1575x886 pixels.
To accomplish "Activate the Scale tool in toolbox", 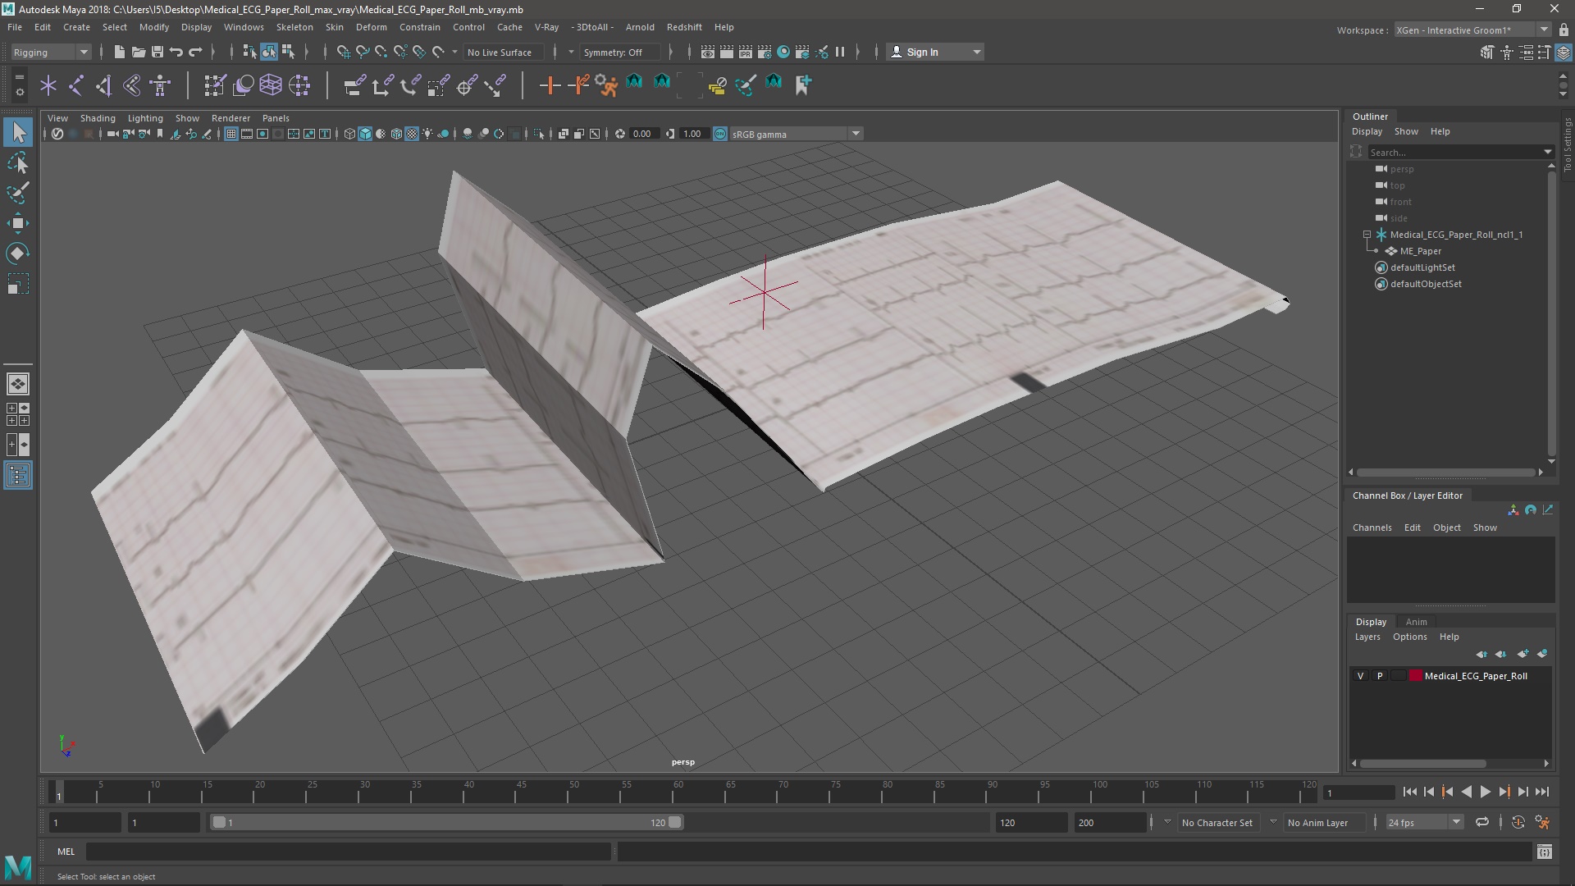I will coord(18,284).
